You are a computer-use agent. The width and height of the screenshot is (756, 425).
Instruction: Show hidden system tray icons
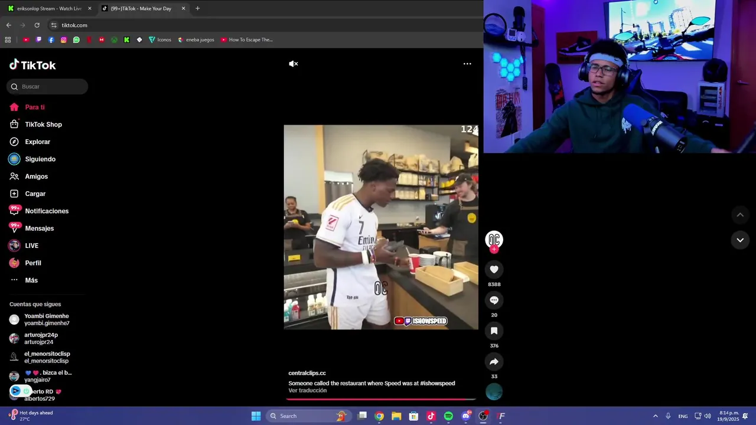[655, 416]
